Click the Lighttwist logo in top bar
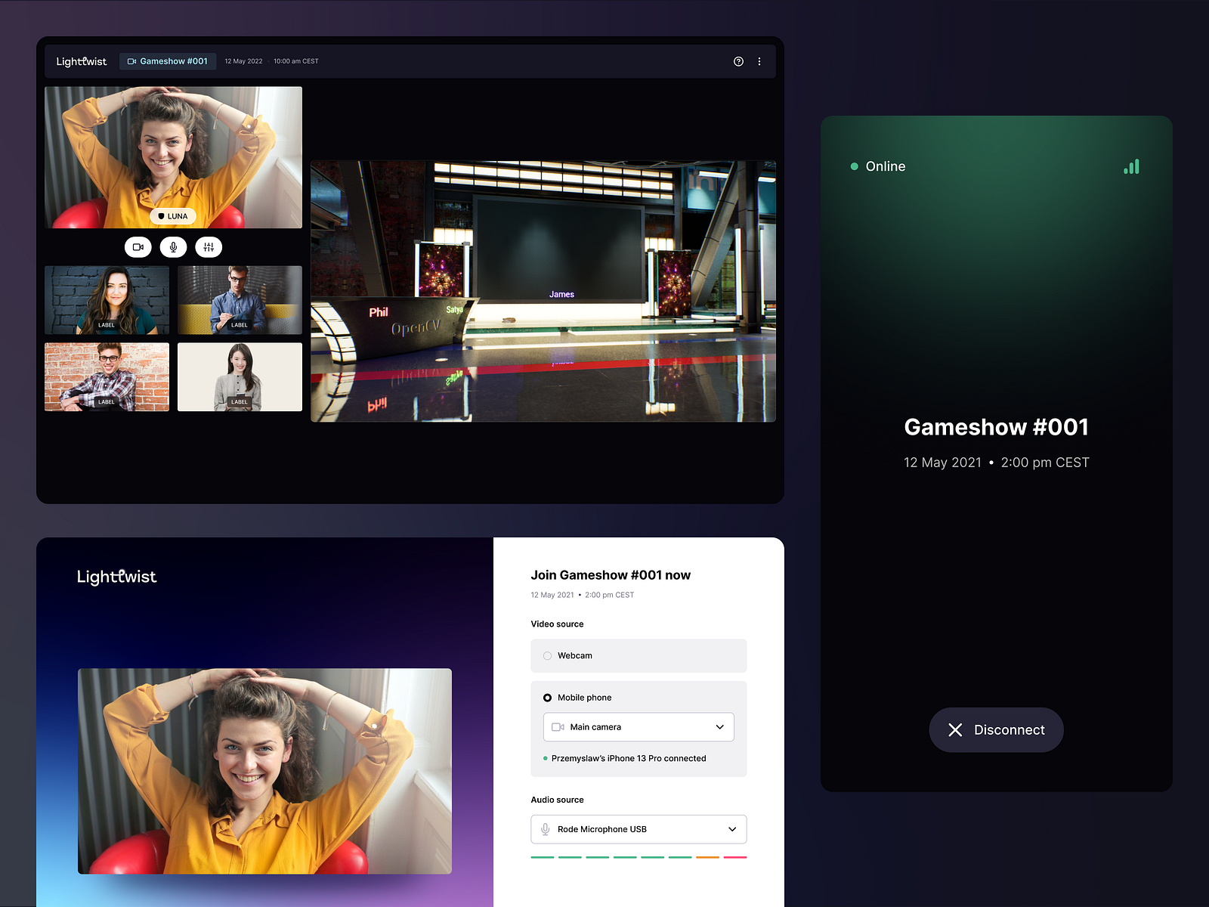Viewport: 1209px width, 907px height. 81,61
